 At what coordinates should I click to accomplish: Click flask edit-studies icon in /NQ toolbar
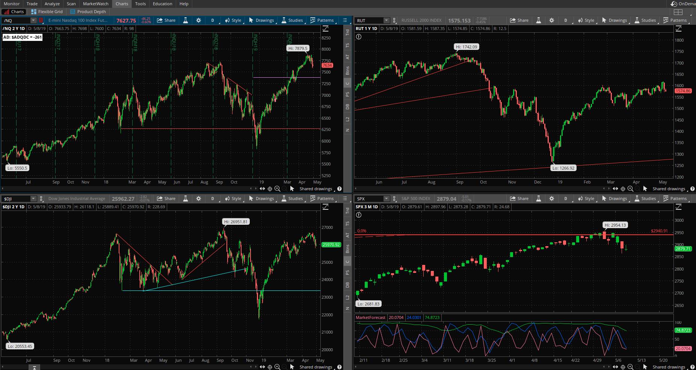pyautogui.click(x=185, y=20)
